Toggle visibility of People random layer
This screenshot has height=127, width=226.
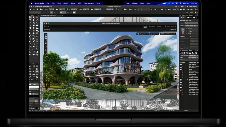pos(181,87)
